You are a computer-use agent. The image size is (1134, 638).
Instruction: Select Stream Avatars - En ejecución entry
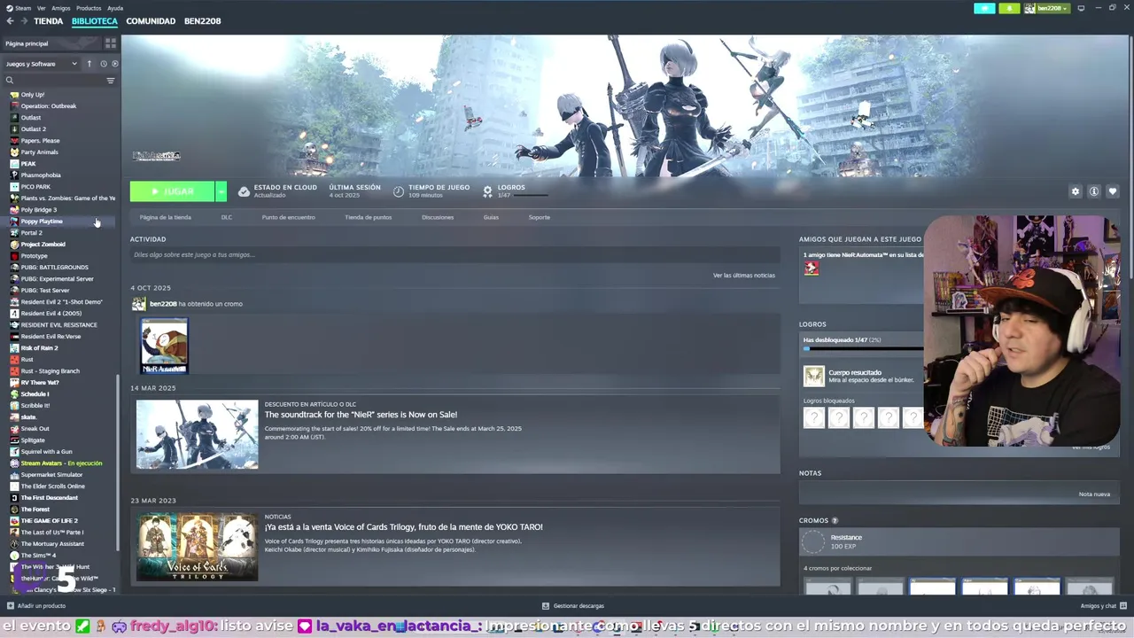61,463
